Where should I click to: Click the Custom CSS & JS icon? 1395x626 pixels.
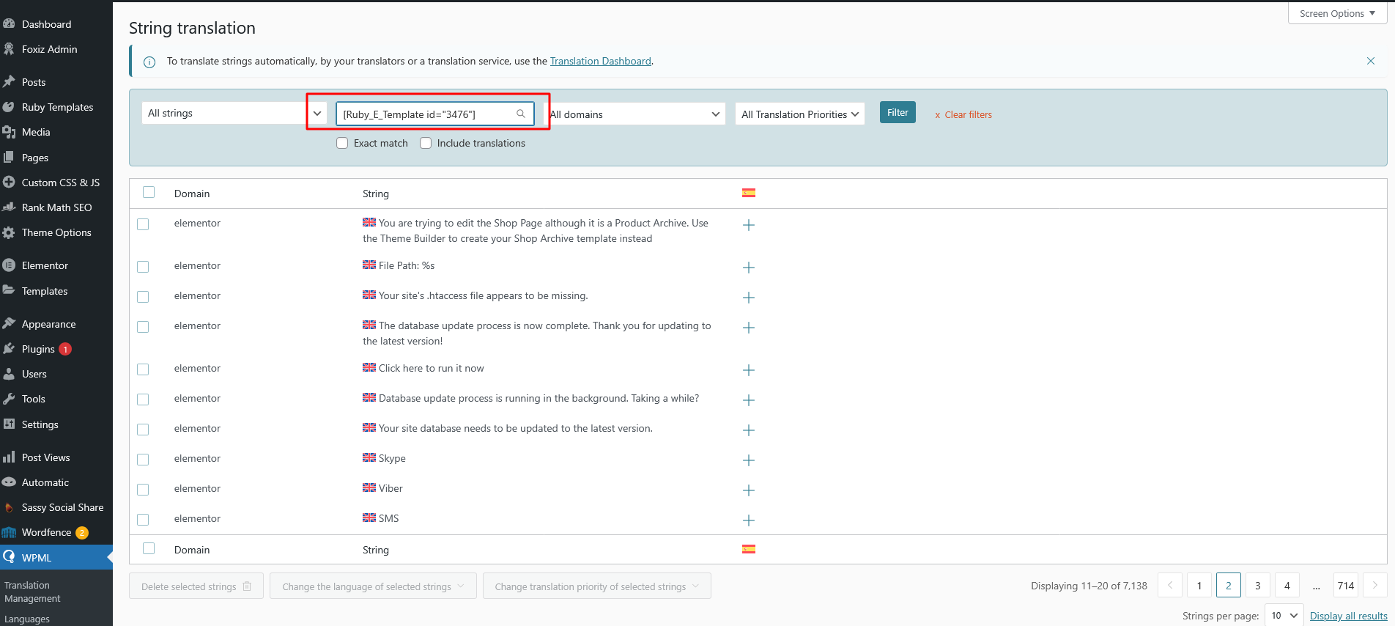(x=9, y=182)
